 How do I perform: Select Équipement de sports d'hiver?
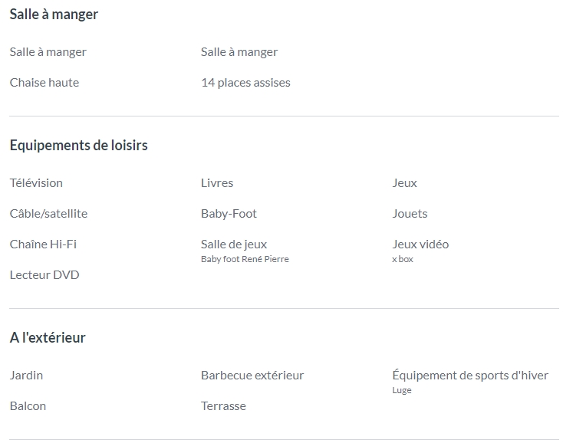[x=470, y=376]
